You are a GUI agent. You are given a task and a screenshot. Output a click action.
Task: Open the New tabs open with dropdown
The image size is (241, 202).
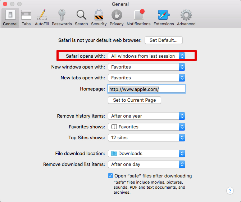tap(146, 78)
